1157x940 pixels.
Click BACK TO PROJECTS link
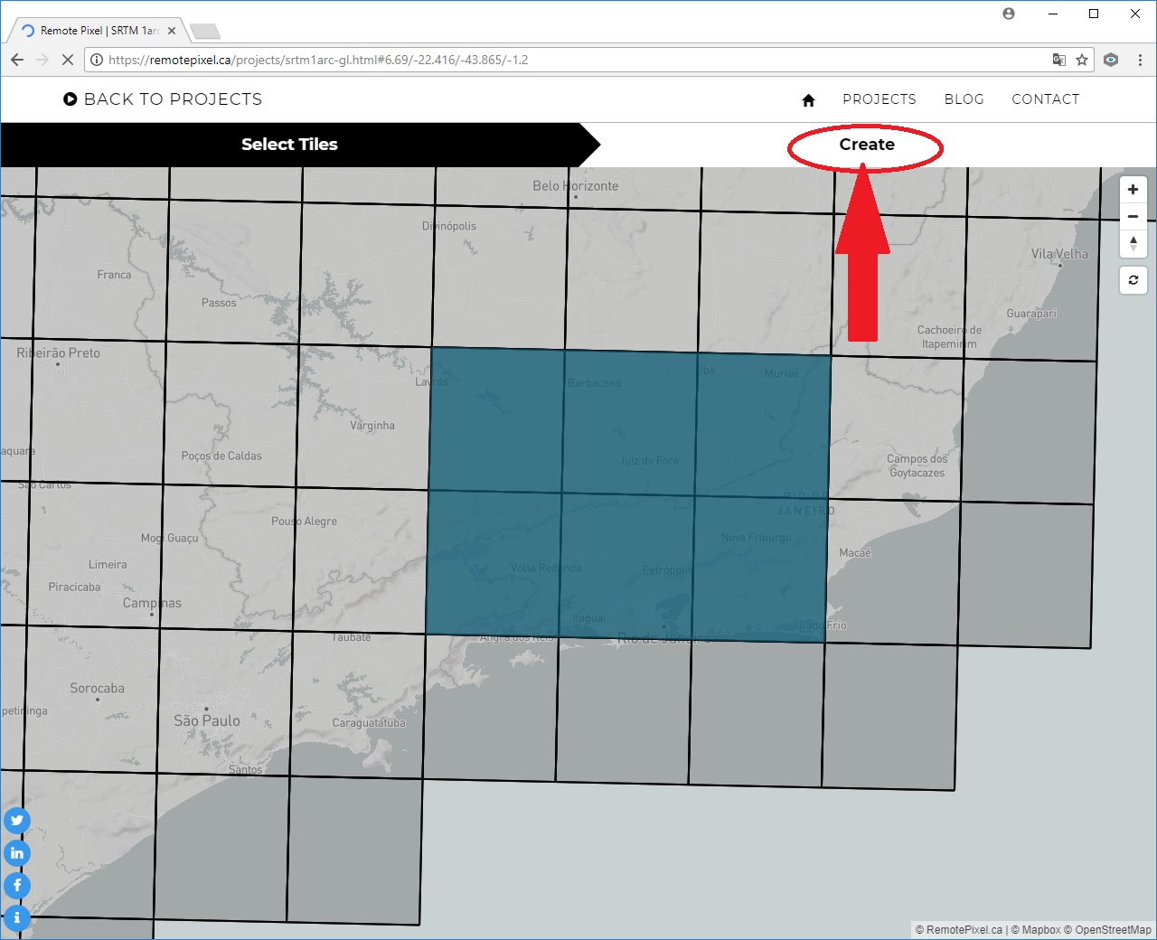click(163, 99)
